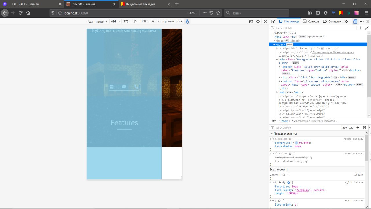
Task: Open the #b3d4fc color swatch
Action: pos(297,143)
